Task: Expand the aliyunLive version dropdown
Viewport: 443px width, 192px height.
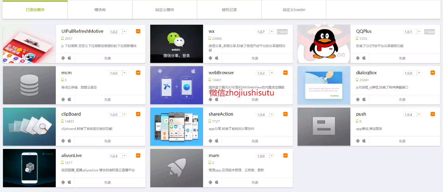Action: coord(124,156)
